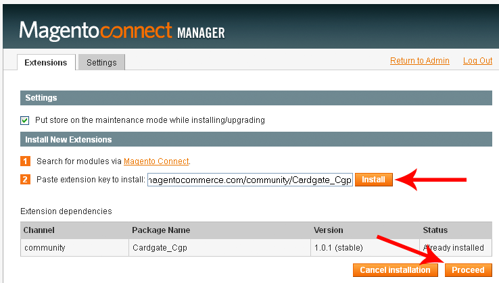Click the Magento Connect Manager logo
Image resolution: width=499 pixels, height=283 pixels.
(x=122, y=31)
